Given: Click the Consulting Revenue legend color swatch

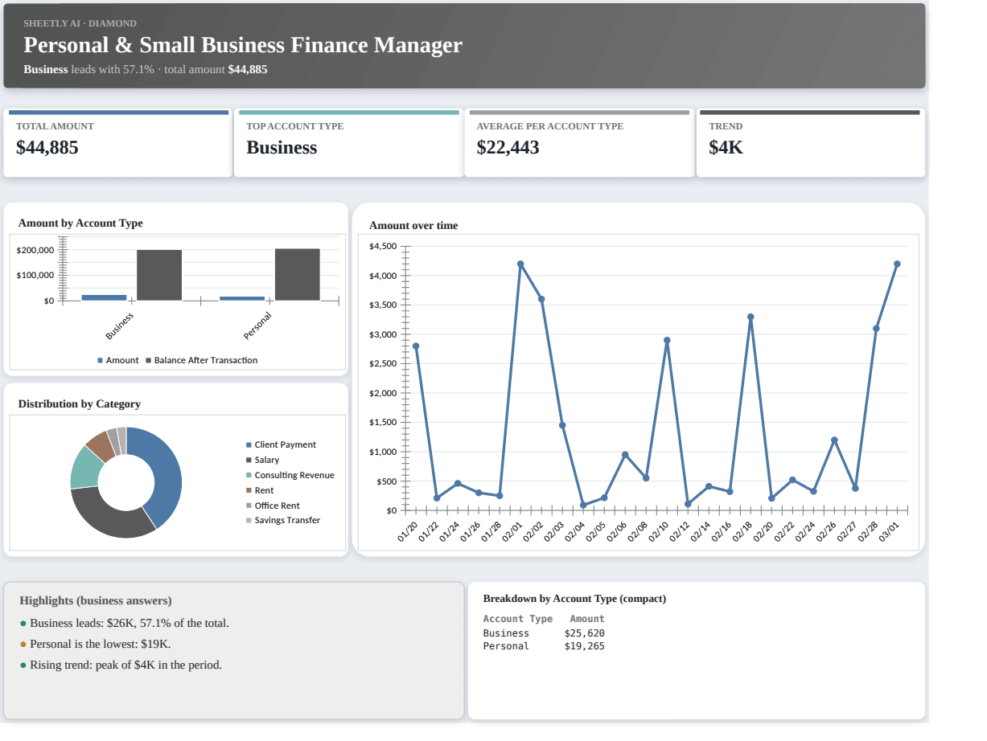Looking at the screenshot, I should [x=249, y=475].
